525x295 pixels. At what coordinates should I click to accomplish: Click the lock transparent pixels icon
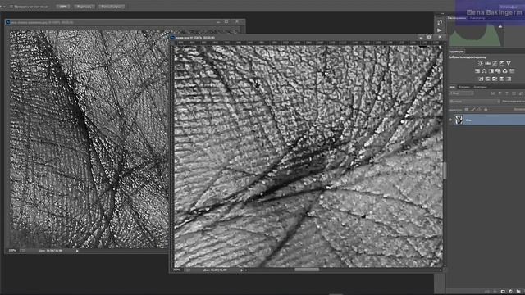tap(467, 109)
